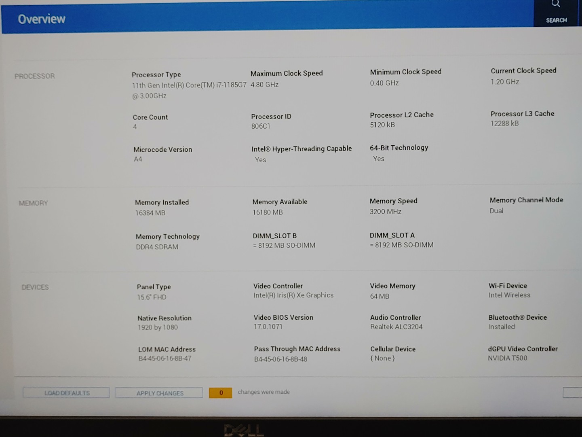The image size is (582, 437).
Task: Click the DIMM_SLOT A label
Action: [392, 235]
